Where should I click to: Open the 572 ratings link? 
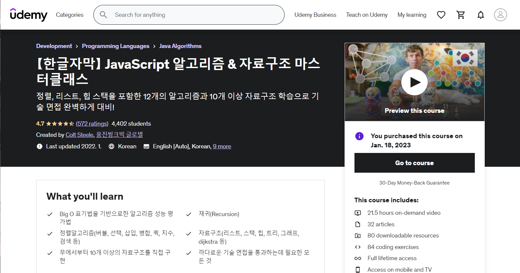(92, 124)
